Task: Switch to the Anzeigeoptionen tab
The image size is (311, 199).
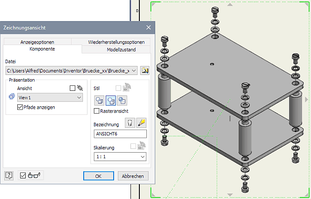Action: click(x=37, y=42)
